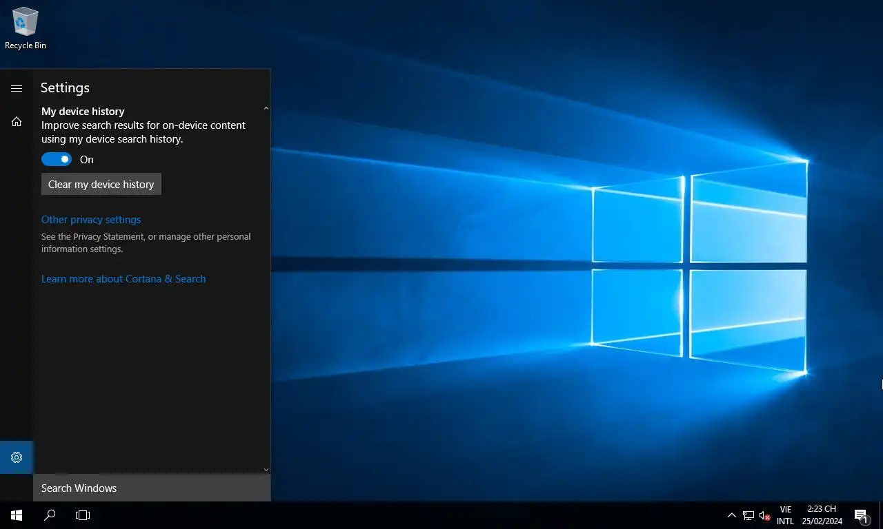Show hidden icons in system tray
The height and width of the screenshot is (529, 883).
pyautogui.click(x=732, y=515)
